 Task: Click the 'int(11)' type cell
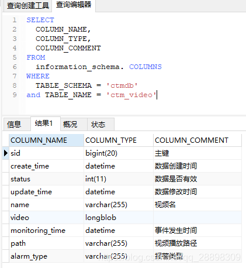point(119,179)
